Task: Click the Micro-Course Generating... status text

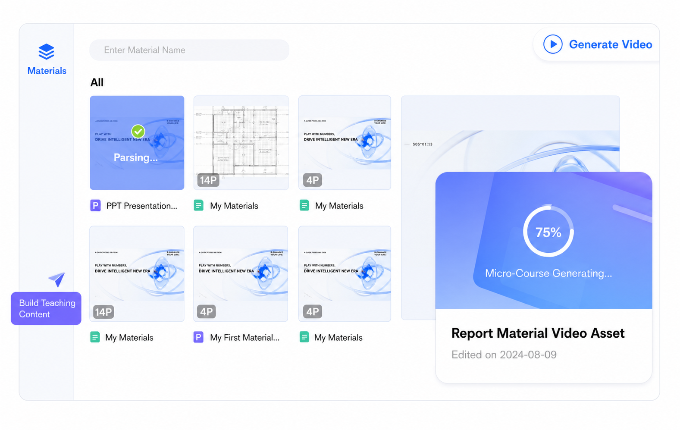Action: 548,273
